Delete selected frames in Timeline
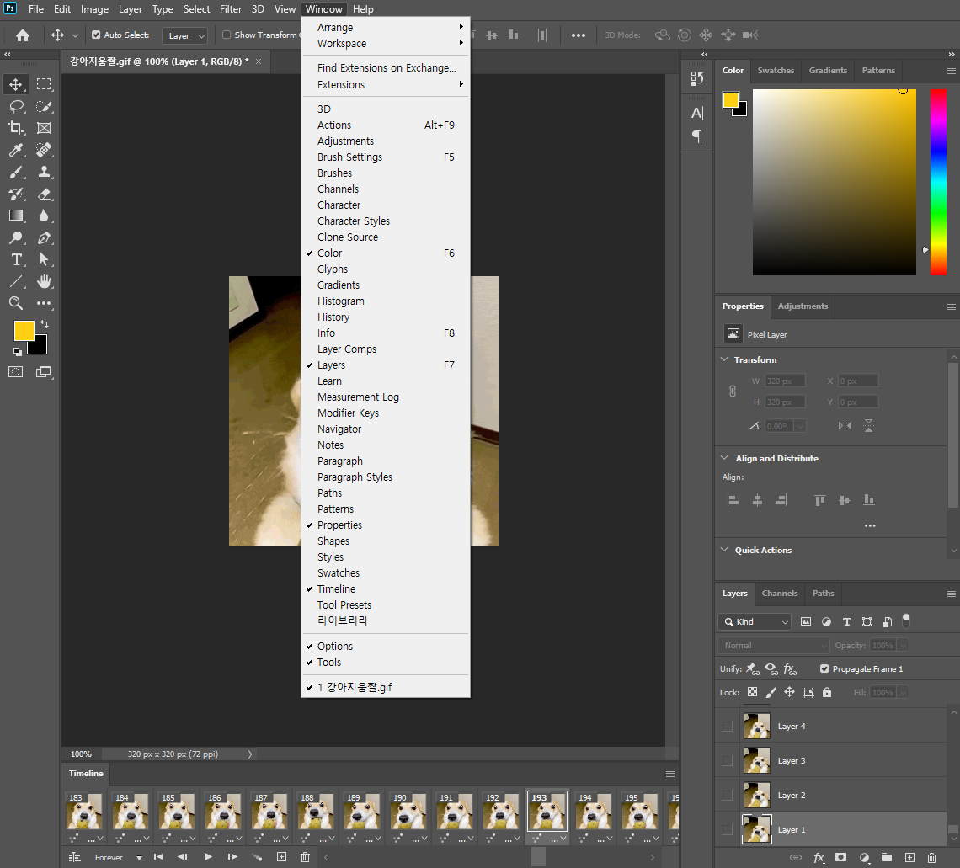The image size is (960, 868). (x=305, y=857)
